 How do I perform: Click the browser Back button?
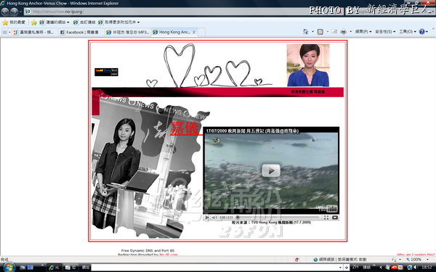tap(5, 12)
